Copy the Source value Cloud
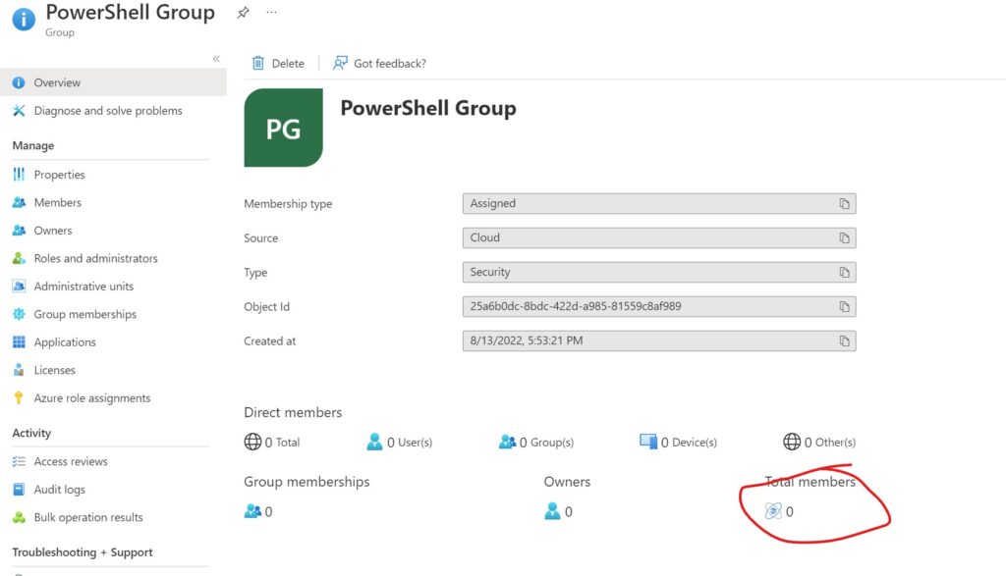This screenshot has height=576, width=1006. (x=844, y=238)
